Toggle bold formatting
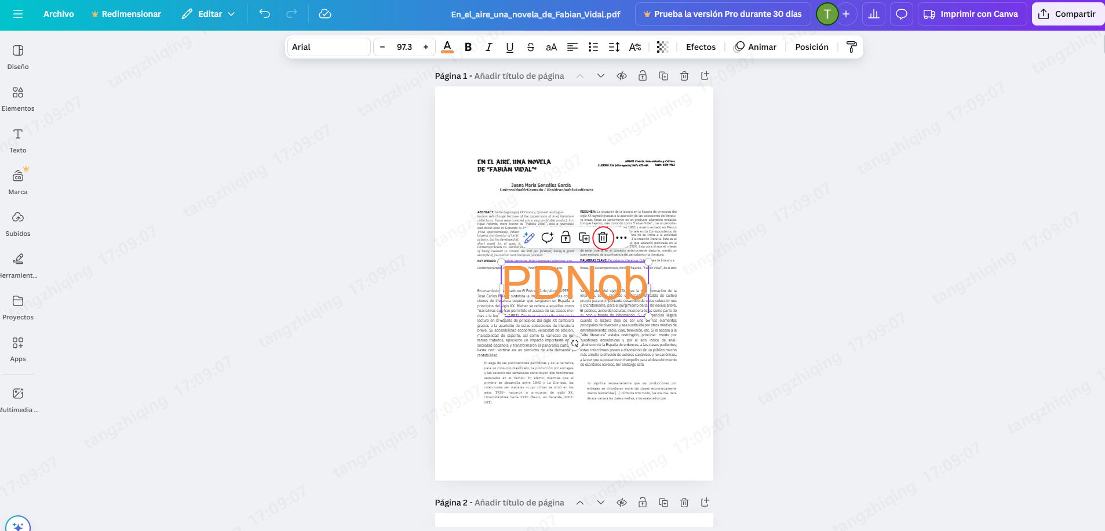The height and width of the screenshot is (531, 1105). point(468,47)
